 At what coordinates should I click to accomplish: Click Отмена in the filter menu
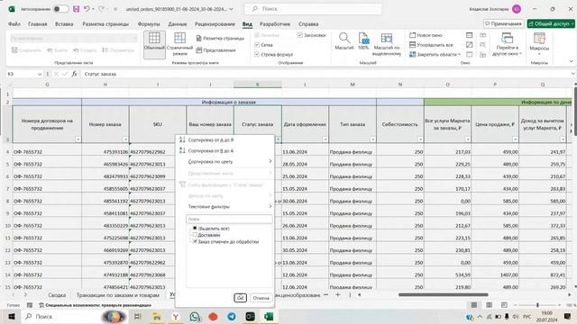click(261, 298)
